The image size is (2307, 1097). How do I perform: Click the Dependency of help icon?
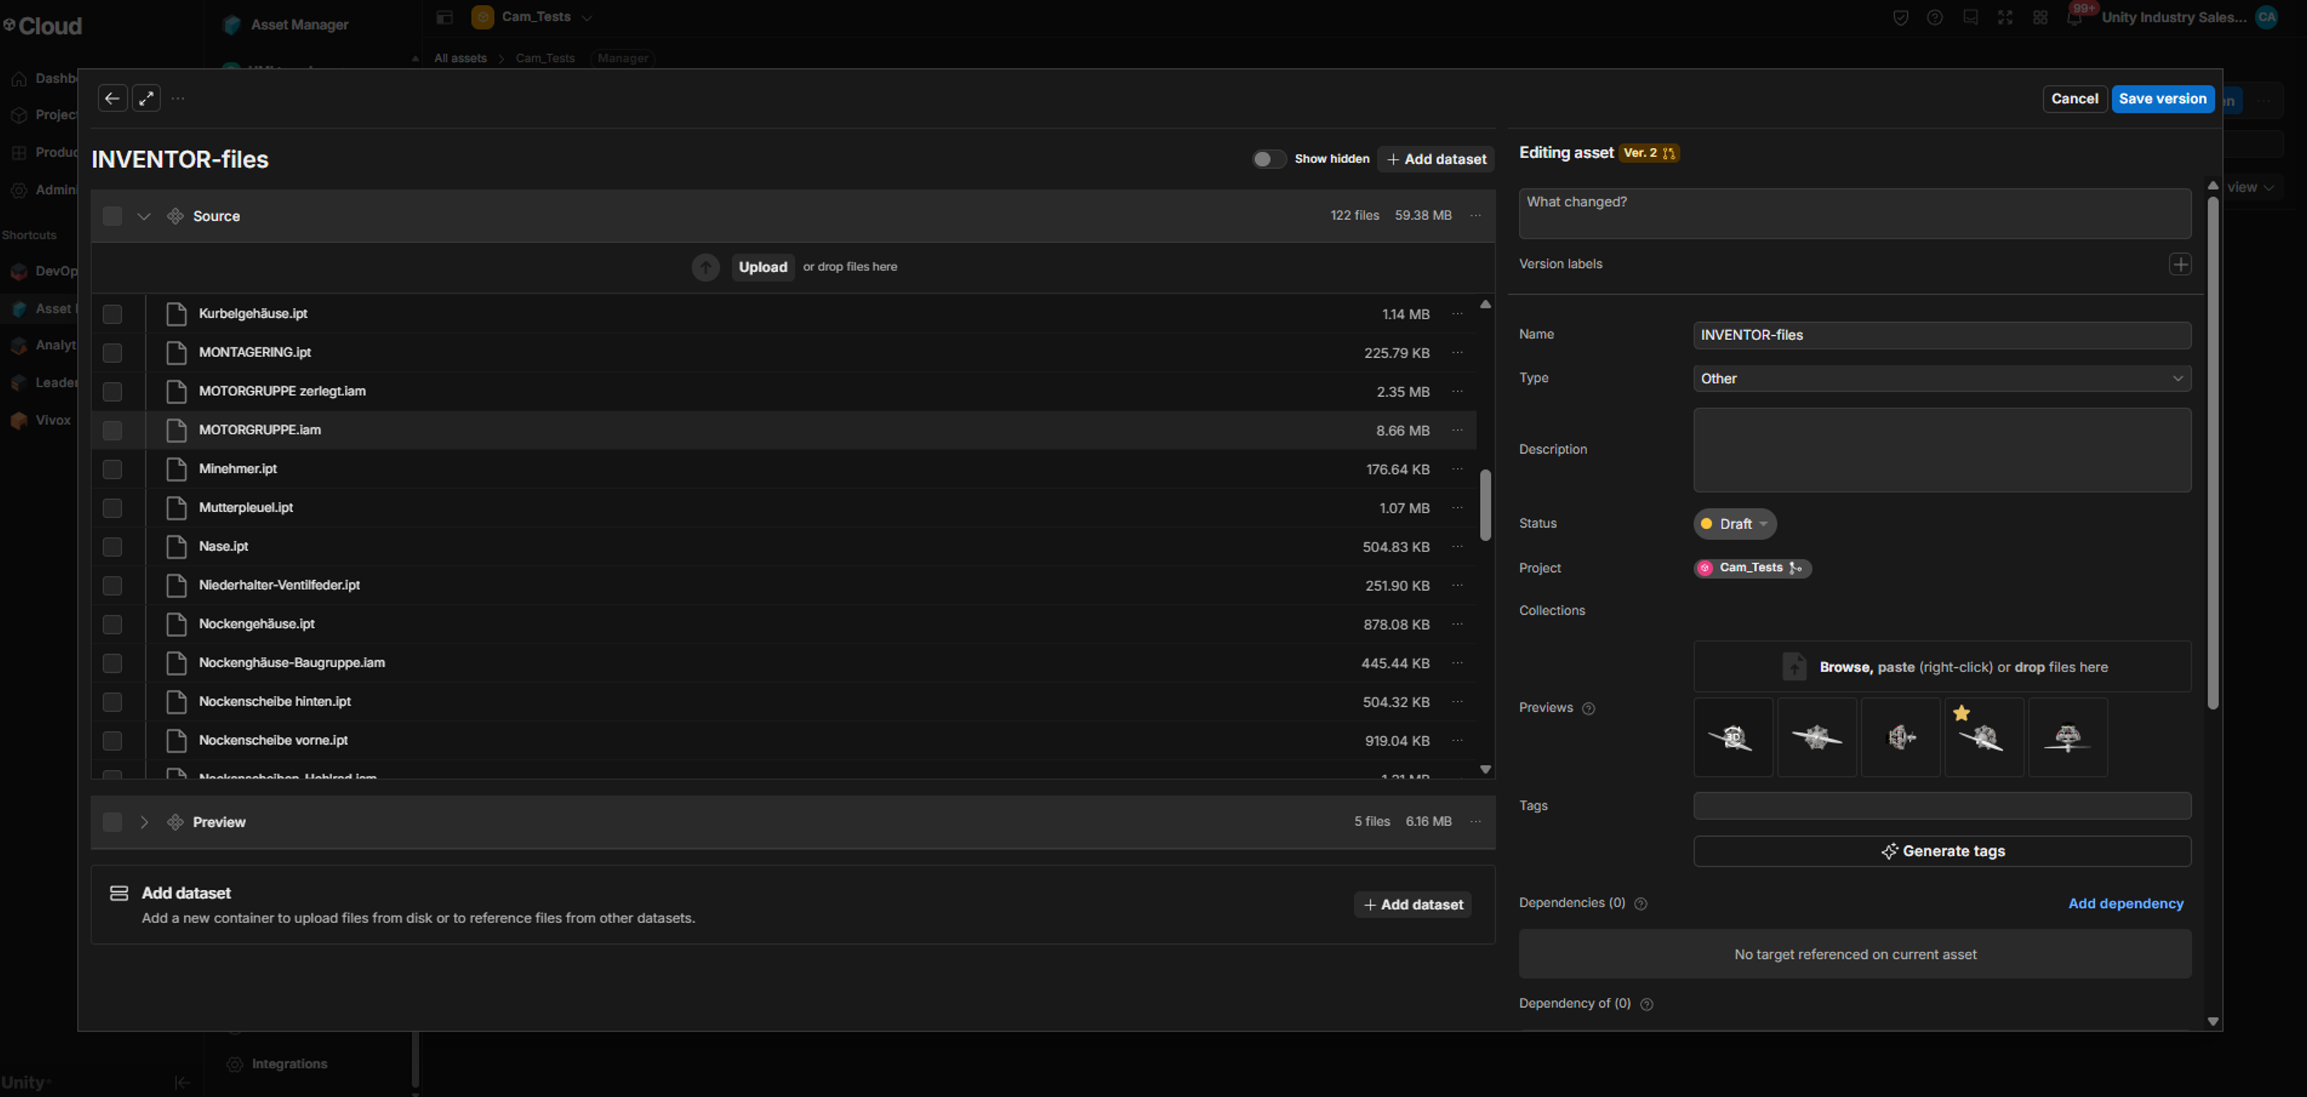point(1646,1005)
